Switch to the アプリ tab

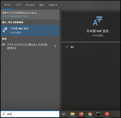point(18,5)
